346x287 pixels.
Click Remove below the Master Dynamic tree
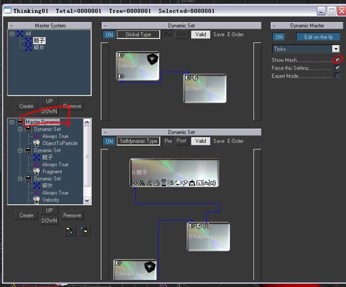click(72, 215)
